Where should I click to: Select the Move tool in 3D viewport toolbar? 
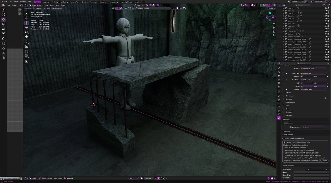[x=26, y=23]
